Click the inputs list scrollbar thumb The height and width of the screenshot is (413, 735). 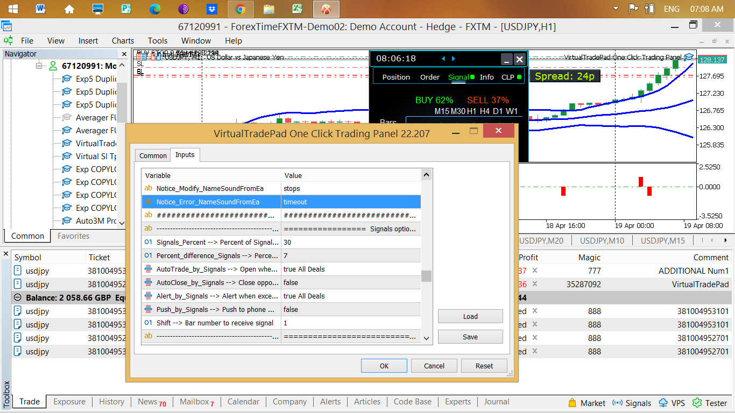427,276
